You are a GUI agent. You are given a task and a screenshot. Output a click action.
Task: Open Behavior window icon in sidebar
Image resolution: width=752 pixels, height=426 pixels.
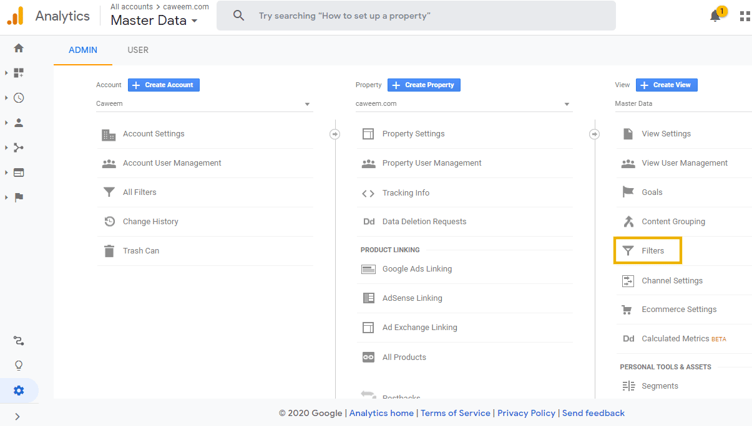19,173
